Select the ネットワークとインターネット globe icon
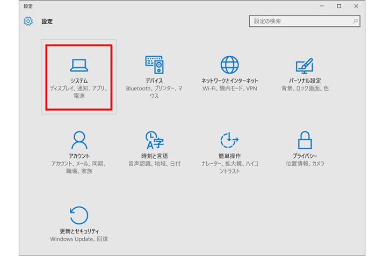This screenshot has height=256, width=384. coord(230,64)
